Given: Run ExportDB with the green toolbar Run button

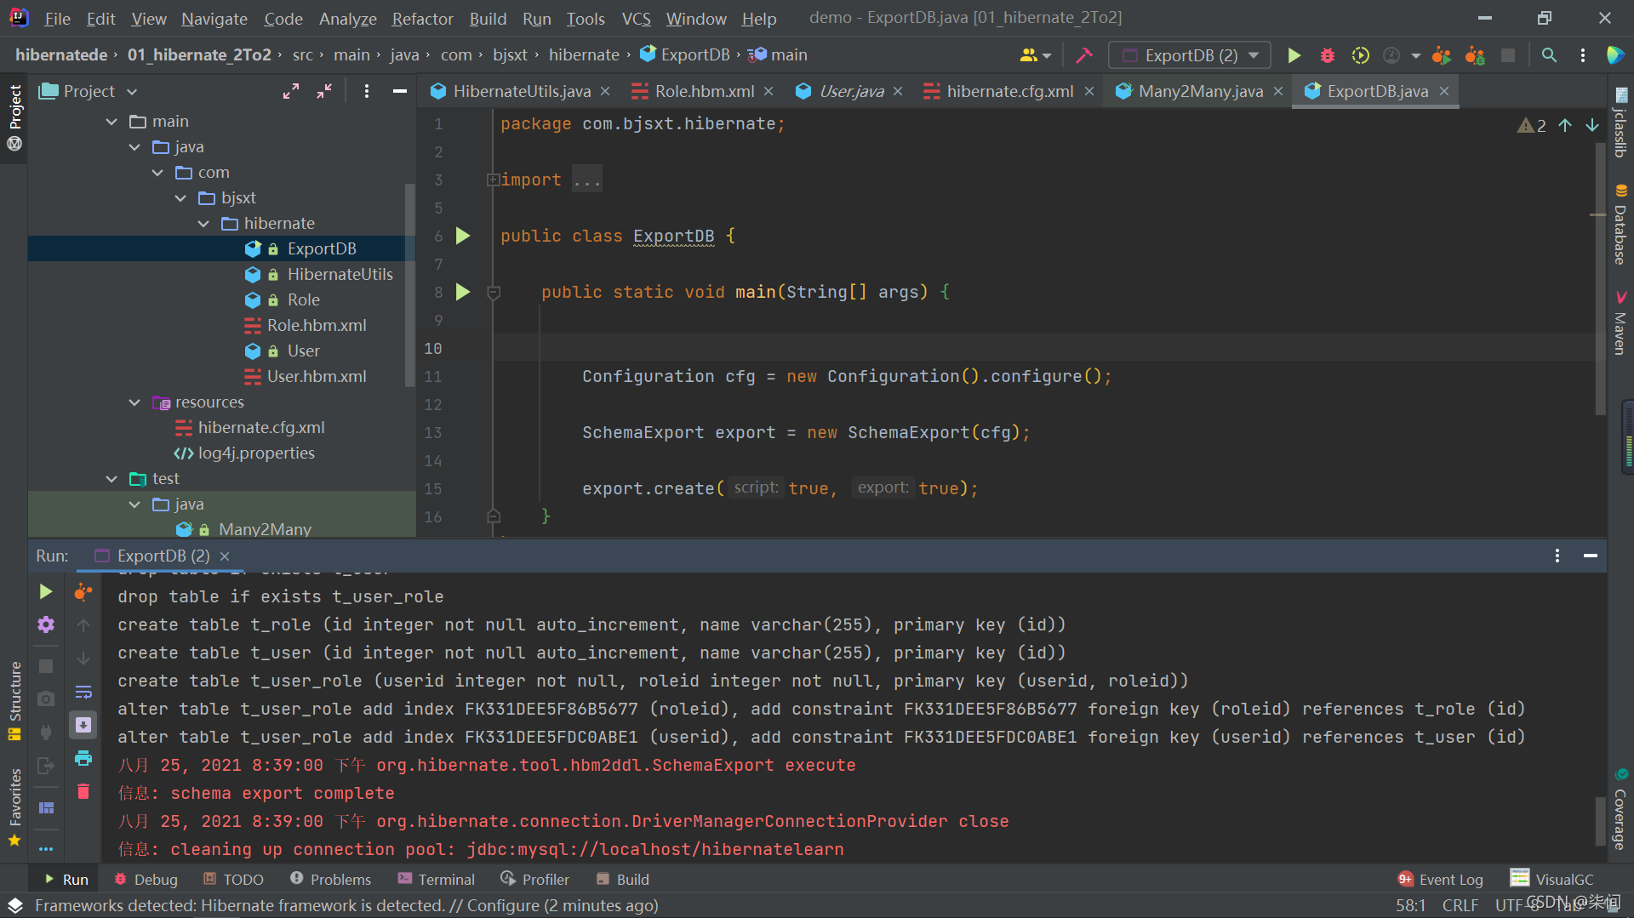Looking at the screenshot, I should click(1294, 55).
